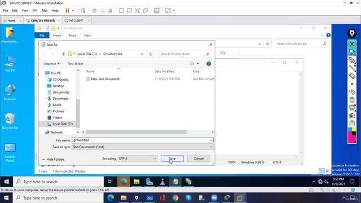Click Hide Folders in Save As dialog
The height and width of the screenshot is (203, 361).
coord(53,159)
